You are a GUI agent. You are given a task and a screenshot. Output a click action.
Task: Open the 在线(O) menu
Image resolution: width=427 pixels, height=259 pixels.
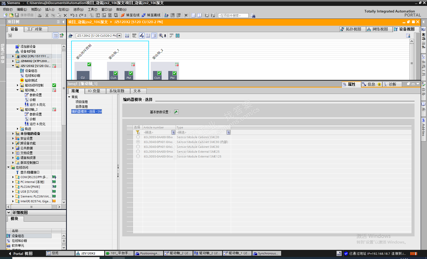pyautogui.click(x=64, y=9)
